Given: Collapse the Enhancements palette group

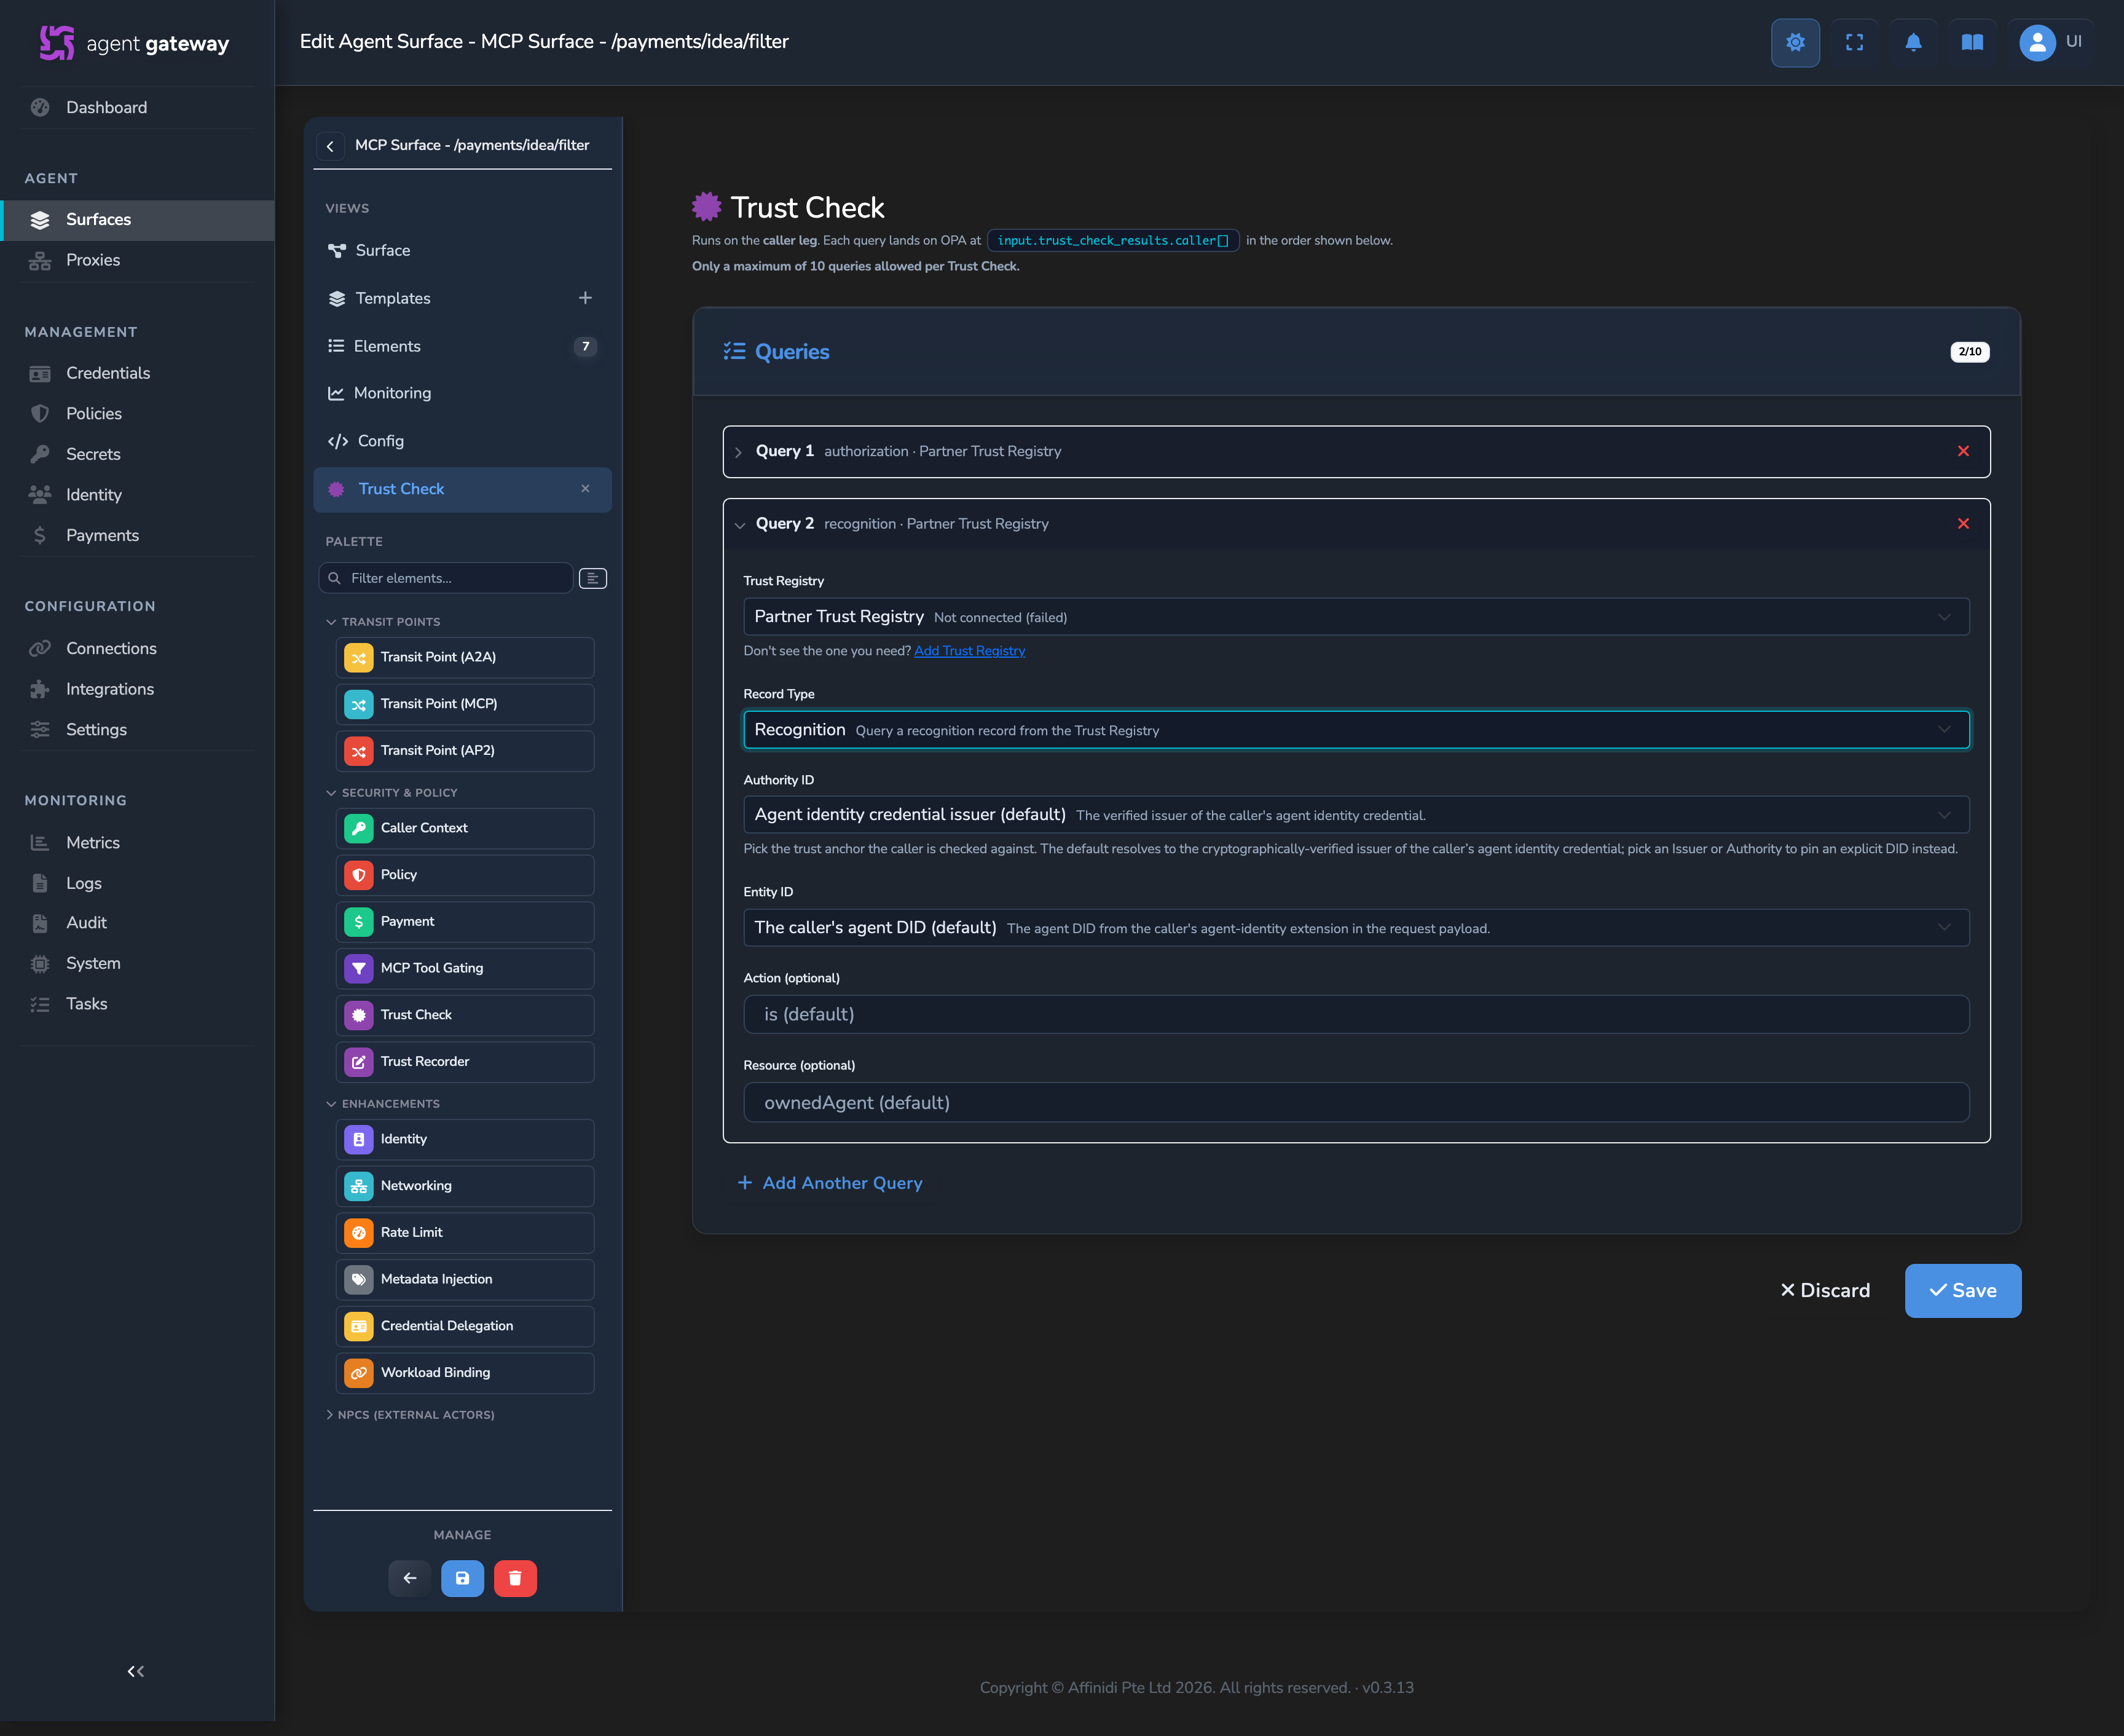Looking at the screenshot, I should tap(383, 1104).
